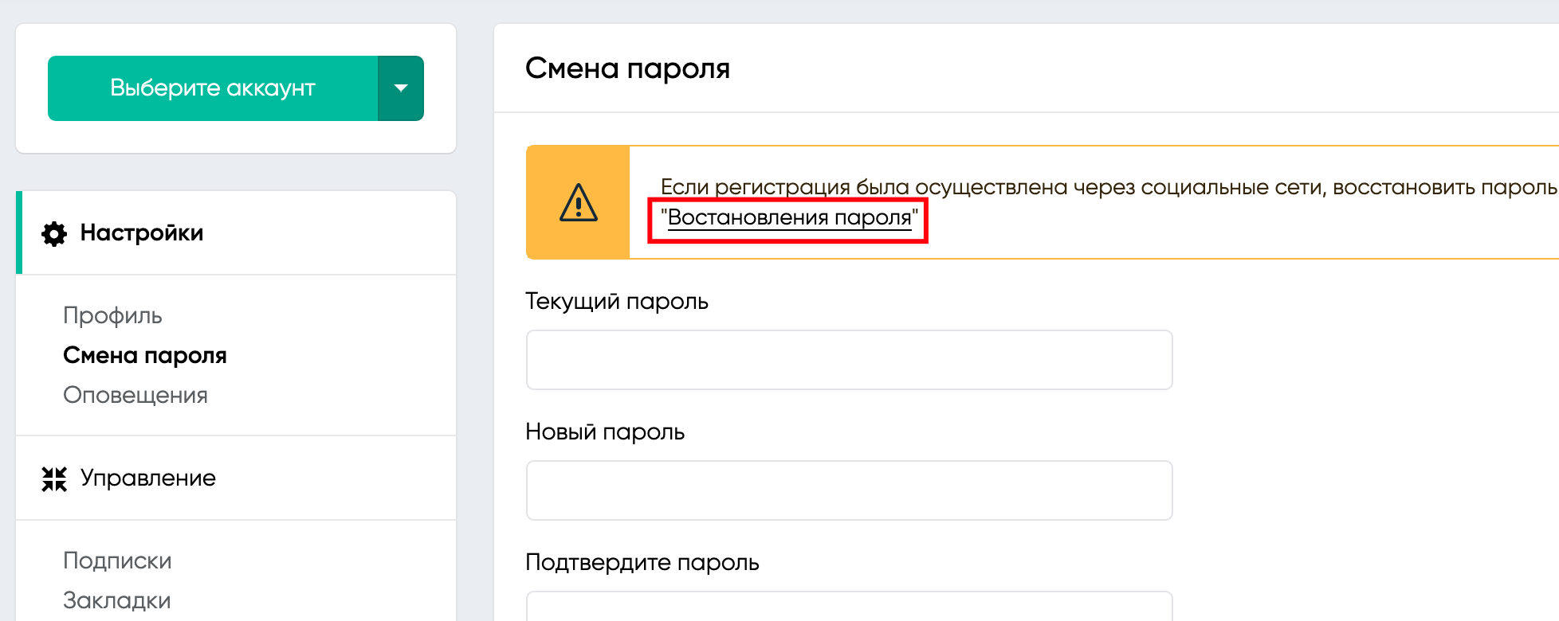Click the Текущий пароль label

pos(617,302)
